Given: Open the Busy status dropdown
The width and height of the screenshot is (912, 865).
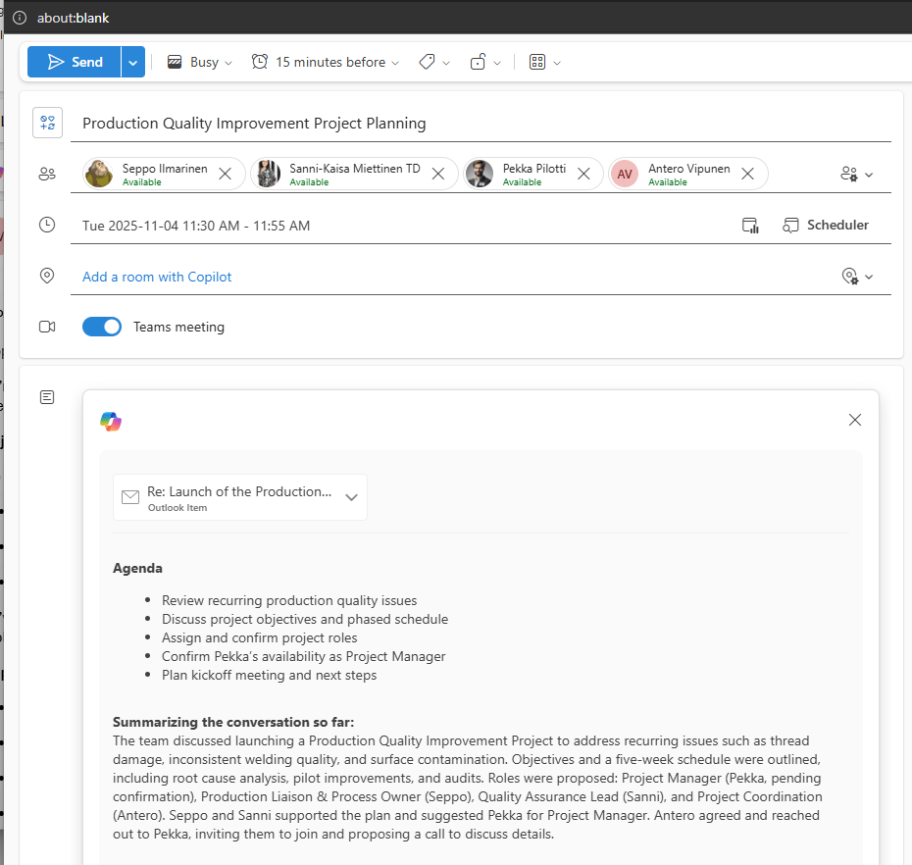Looking at the screenshot, I should click(x=200, y=62).
